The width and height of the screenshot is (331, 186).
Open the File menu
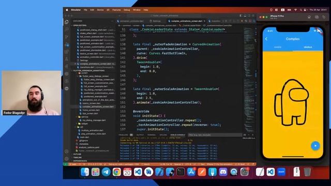point(85,10)
